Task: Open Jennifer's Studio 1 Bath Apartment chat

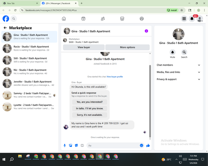Action: point(29,83)
